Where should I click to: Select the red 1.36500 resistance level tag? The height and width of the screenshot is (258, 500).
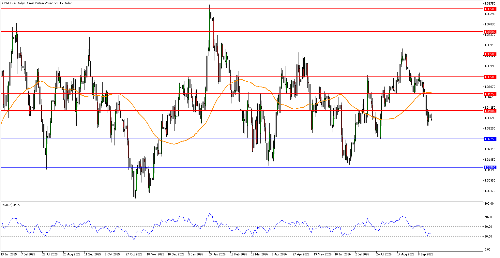[x=490, y=54]
